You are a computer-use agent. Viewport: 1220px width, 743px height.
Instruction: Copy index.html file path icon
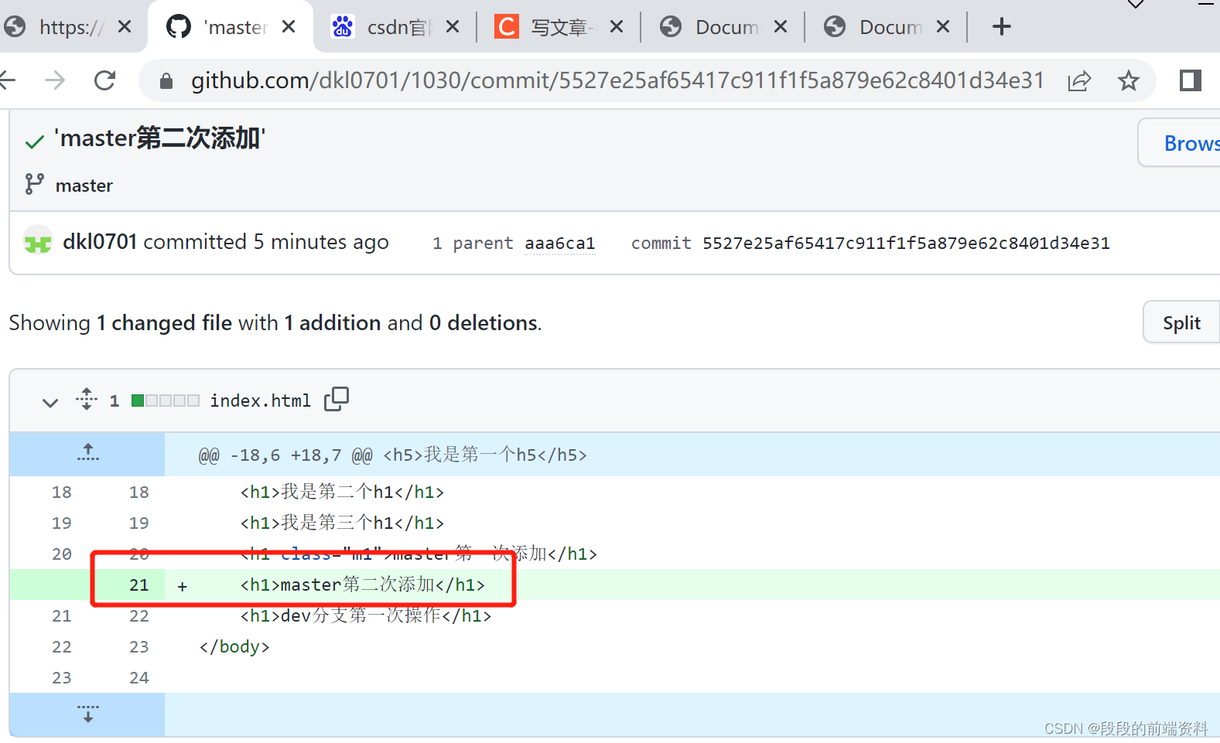(337, 399)
